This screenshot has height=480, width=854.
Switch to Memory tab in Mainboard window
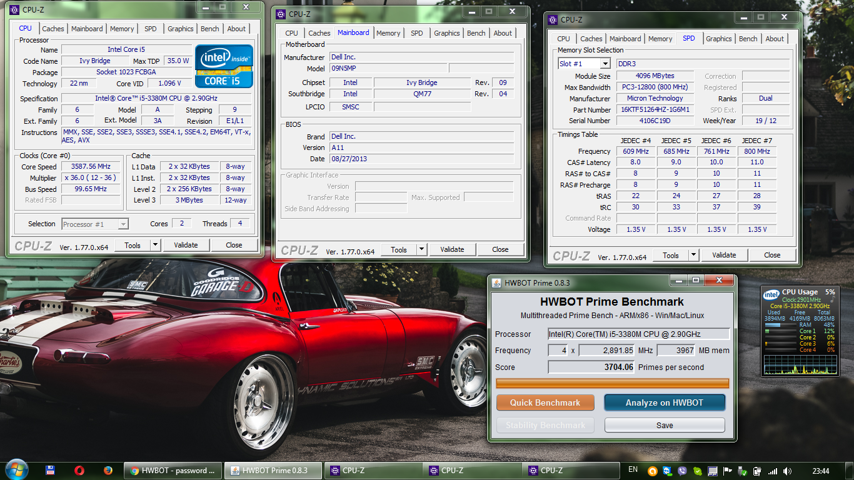(388, 33)
